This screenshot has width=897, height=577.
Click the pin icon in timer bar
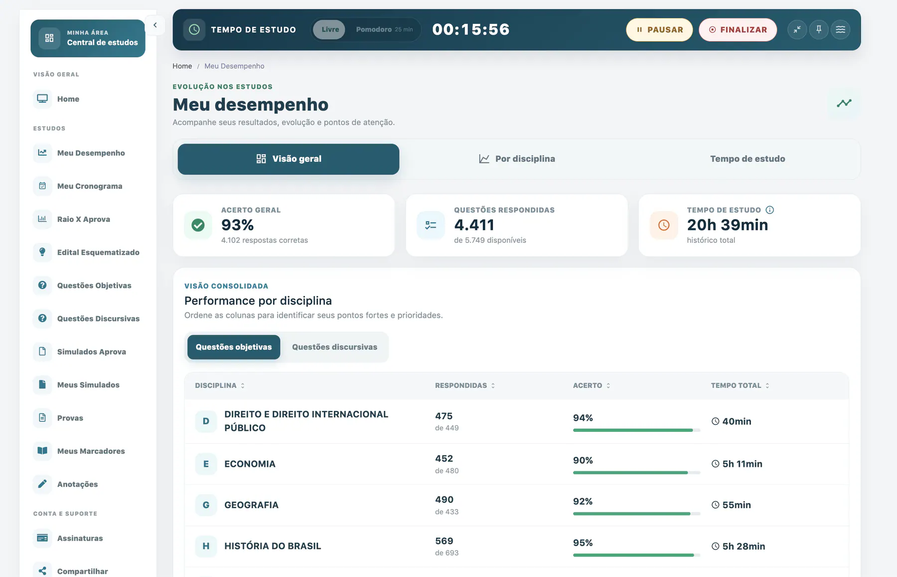coord(819,29)
